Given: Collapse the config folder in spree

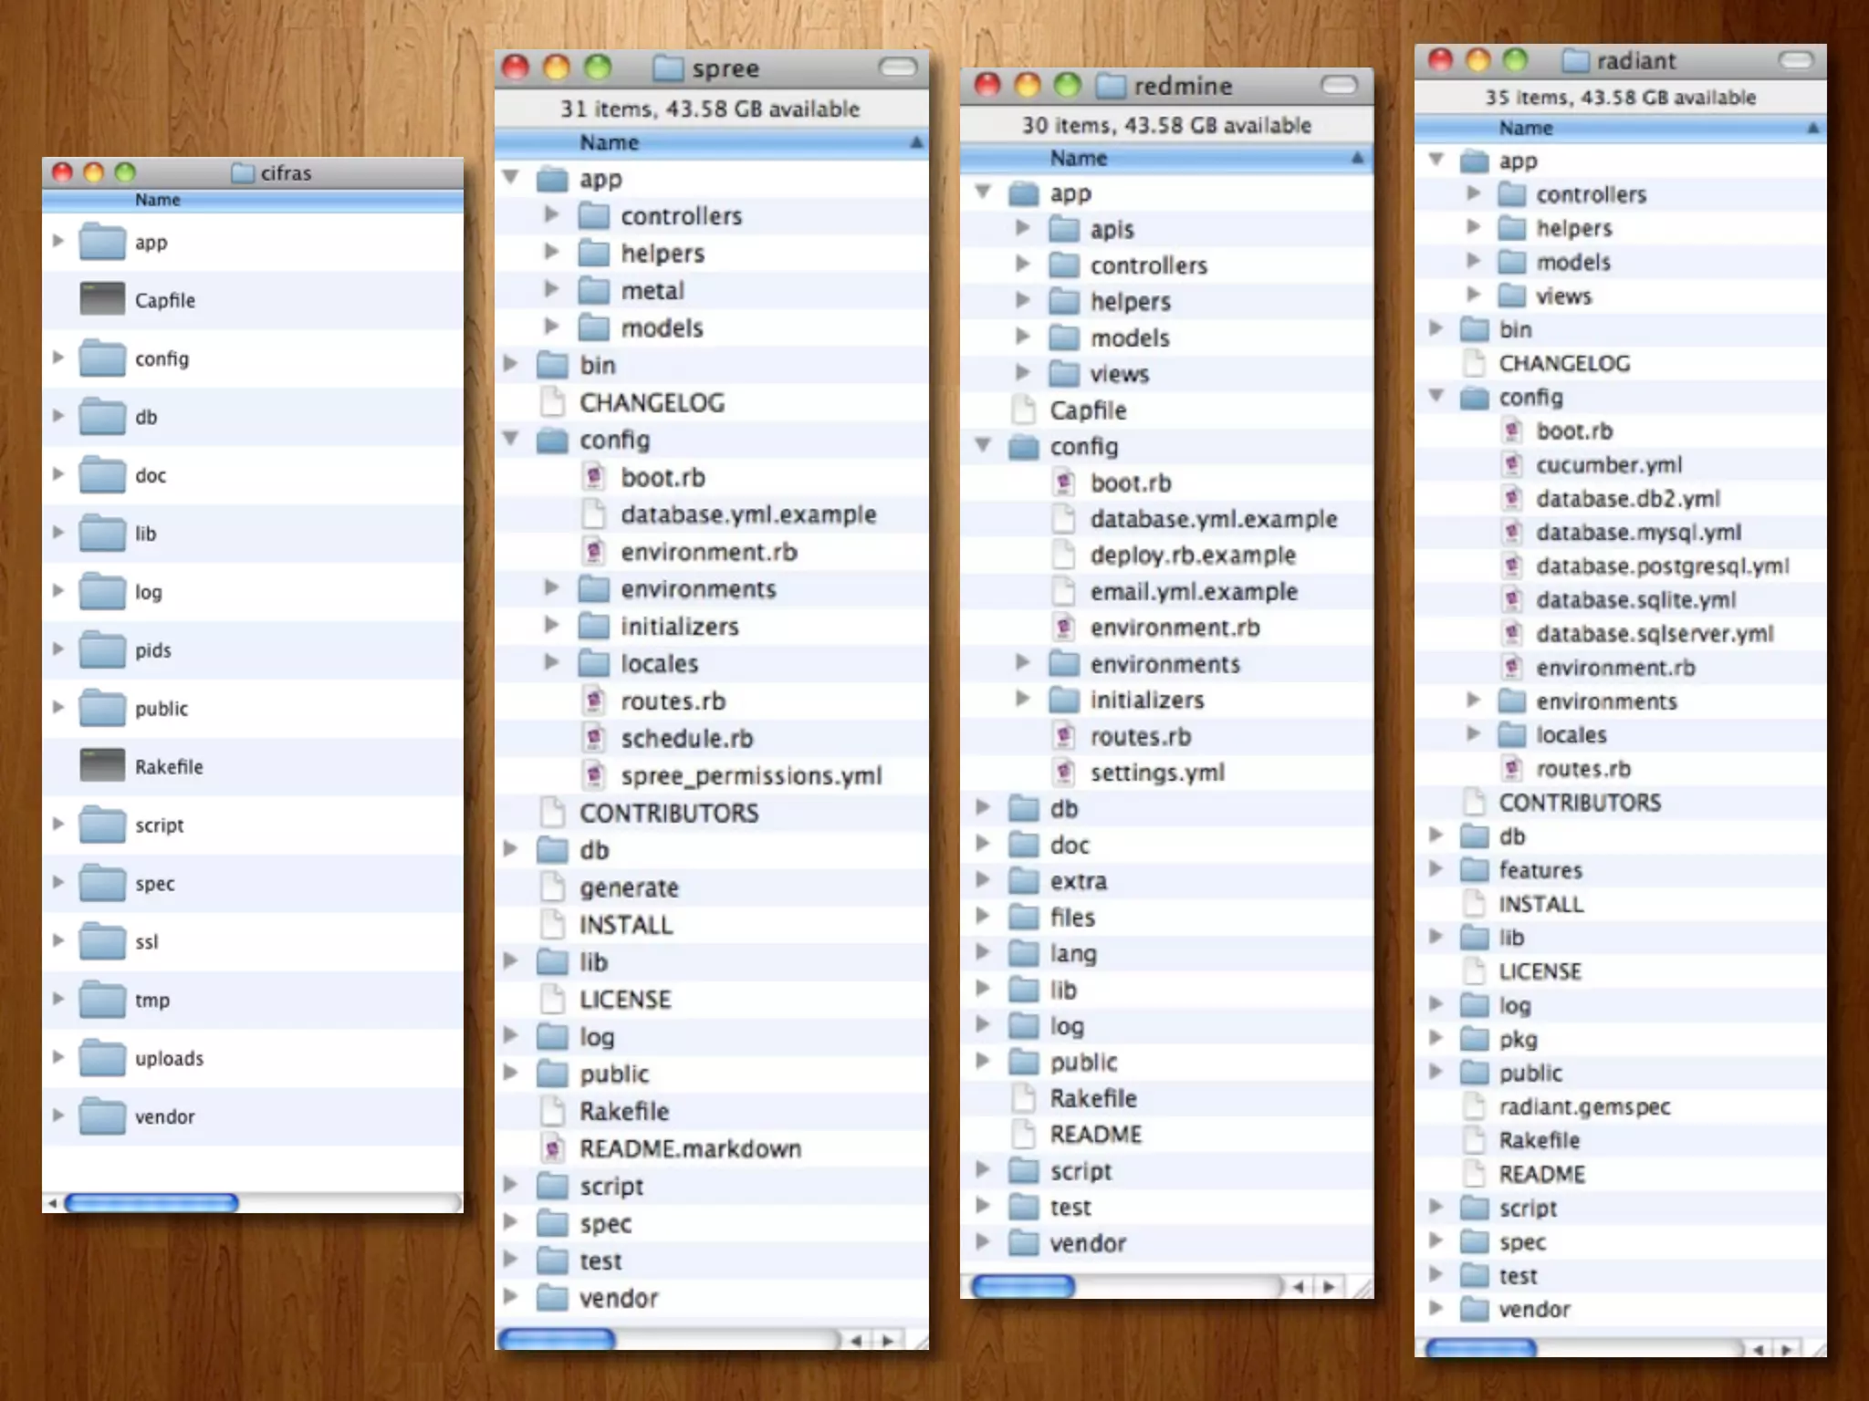Looking at the screenshot, I should [511, 440].
